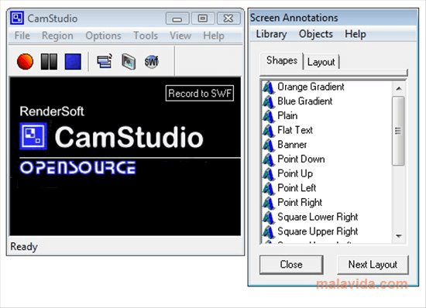The image size is (426, 308).
Task: Toggle the CamStudio view icon in toolbar
Action: (105, 61)
